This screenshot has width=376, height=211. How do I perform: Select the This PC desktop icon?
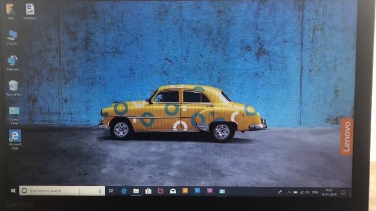pyautogui.click(x=12, y=38)
